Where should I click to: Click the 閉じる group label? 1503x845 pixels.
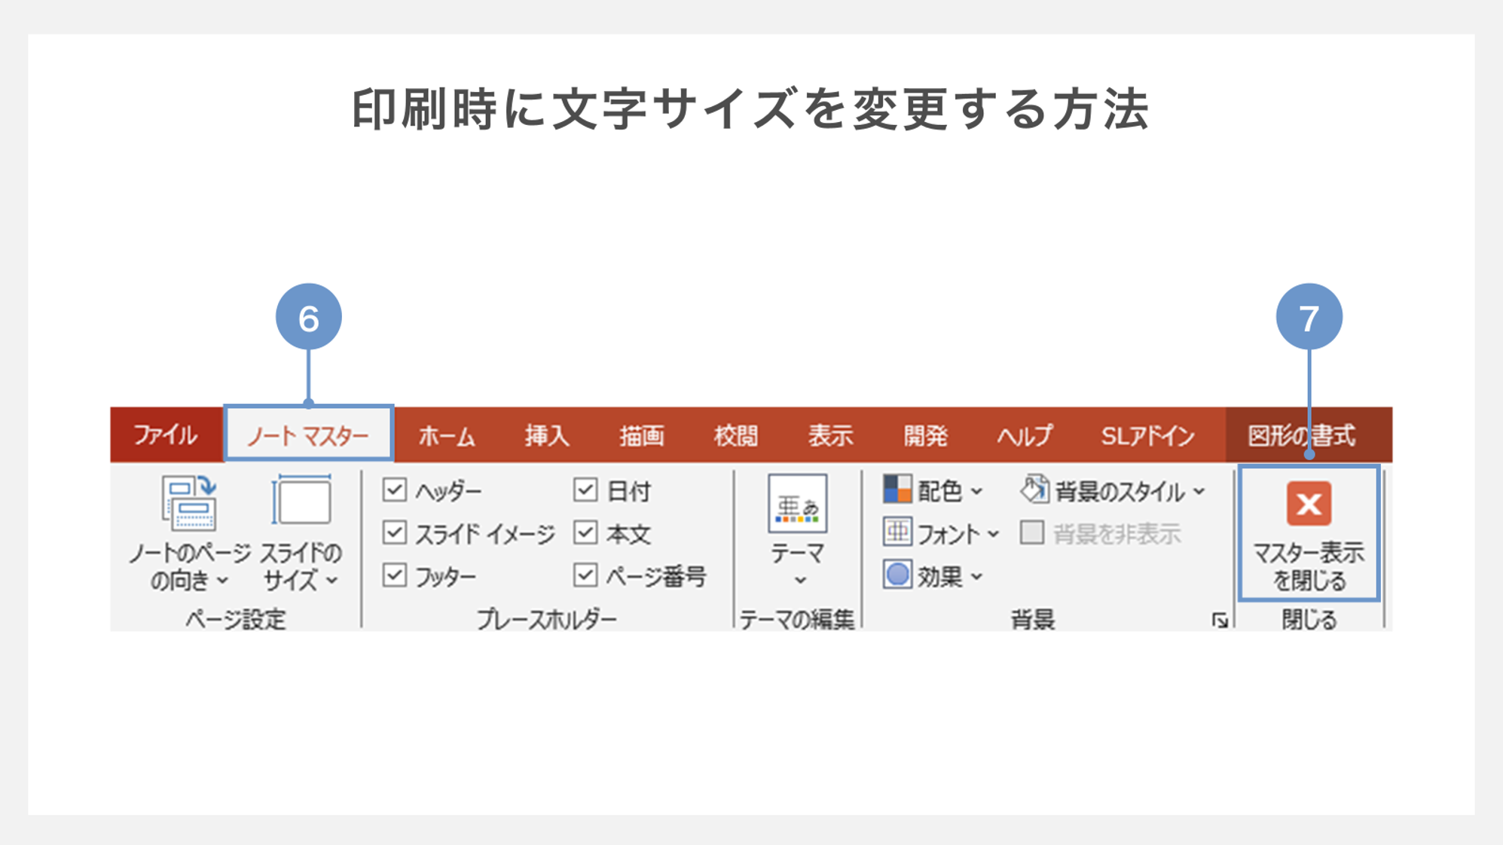click(x=1309, y=620)
